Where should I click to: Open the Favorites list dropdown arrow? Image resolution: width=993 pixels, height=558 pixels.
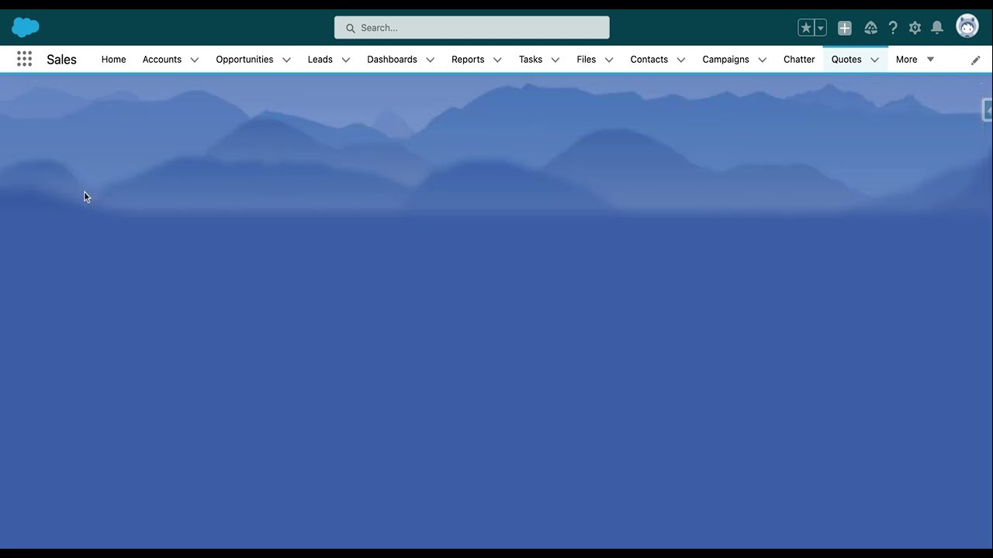(821, 28)
